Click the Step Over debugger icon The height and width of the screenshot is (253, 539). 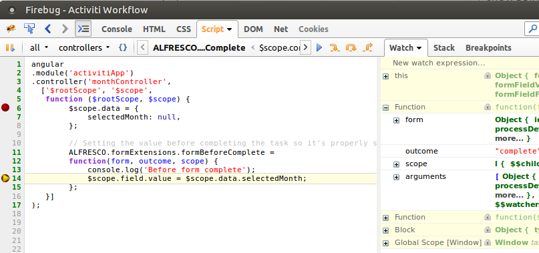point(351,48)
